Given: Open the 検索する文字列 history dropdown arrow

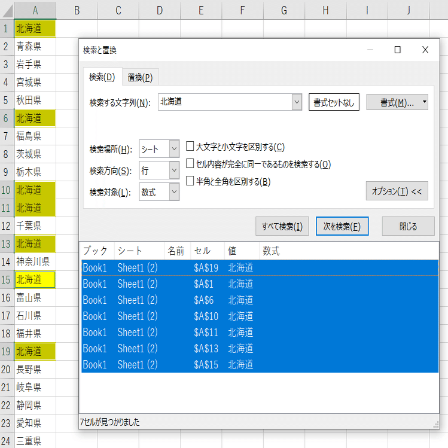Looking at the screenshot, I should (x=297, y=102).
